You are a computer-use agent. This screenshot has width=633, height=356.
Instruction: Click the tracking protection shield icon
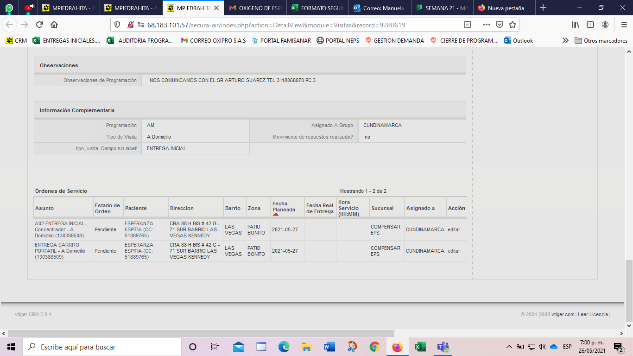click(117, 25)
